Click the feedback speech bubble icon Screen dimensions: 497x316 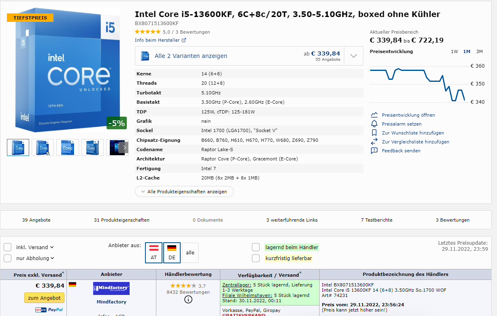pos(374,151)
